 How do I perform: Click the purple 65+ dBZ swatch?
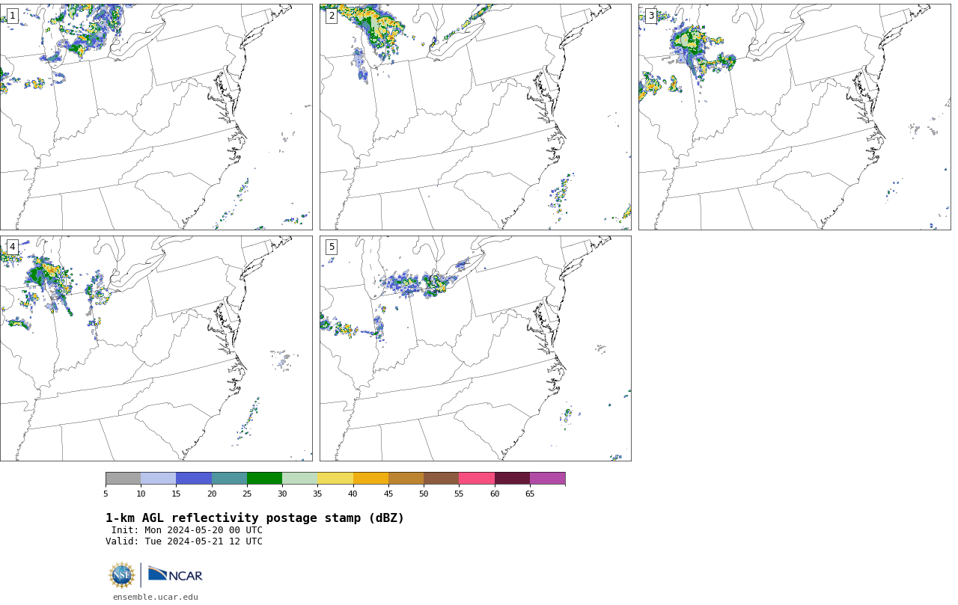tap(547, 479)
